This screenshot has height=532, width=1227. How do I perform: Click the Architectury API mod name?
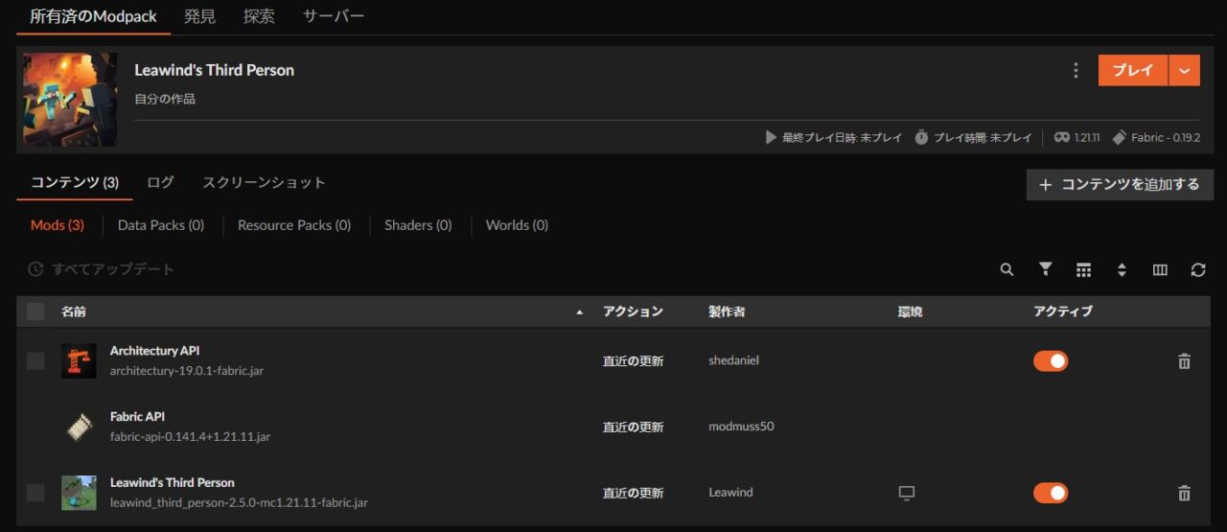coord(154,351)
